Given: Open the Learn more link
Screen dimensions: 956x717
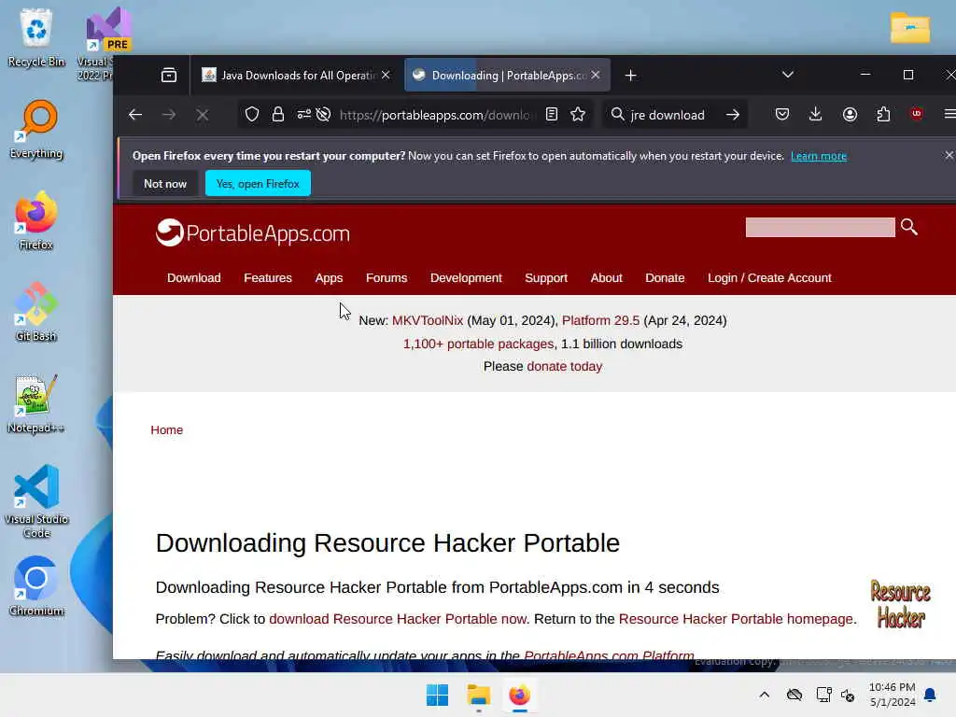Looking at the screenshot, I should click(x=818, y=156).
